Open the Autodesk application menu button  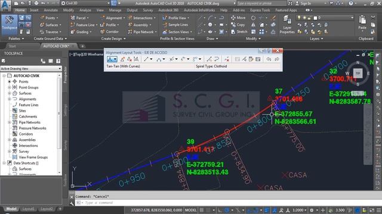(5, 6)
